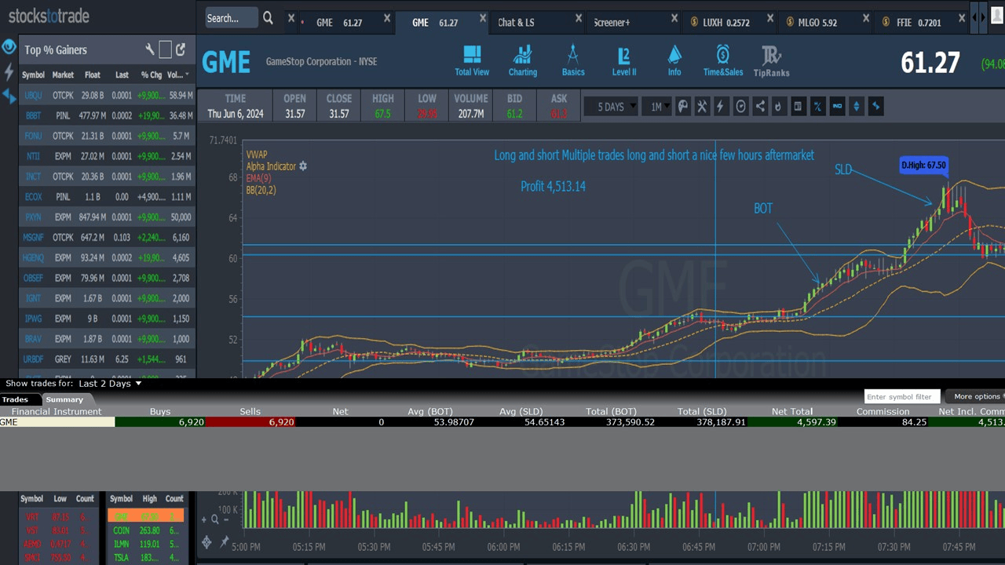
Task: Open the Total View panel
Action: 472,60
